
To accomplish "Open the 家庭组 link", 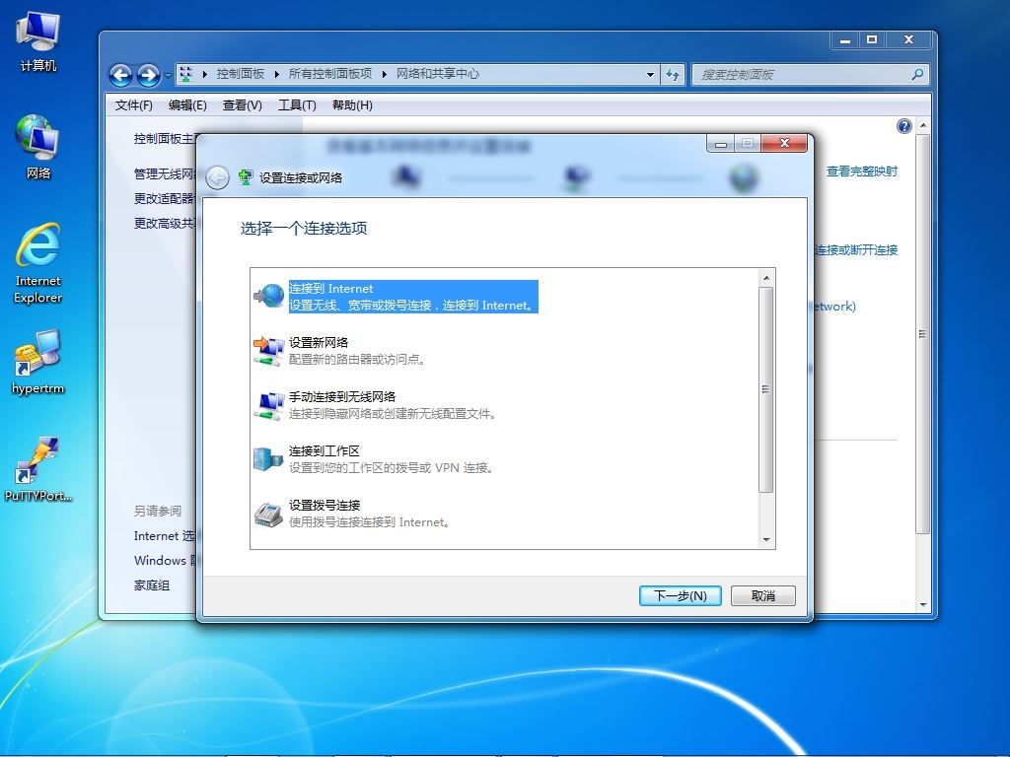I will click(x=152, y=585).
